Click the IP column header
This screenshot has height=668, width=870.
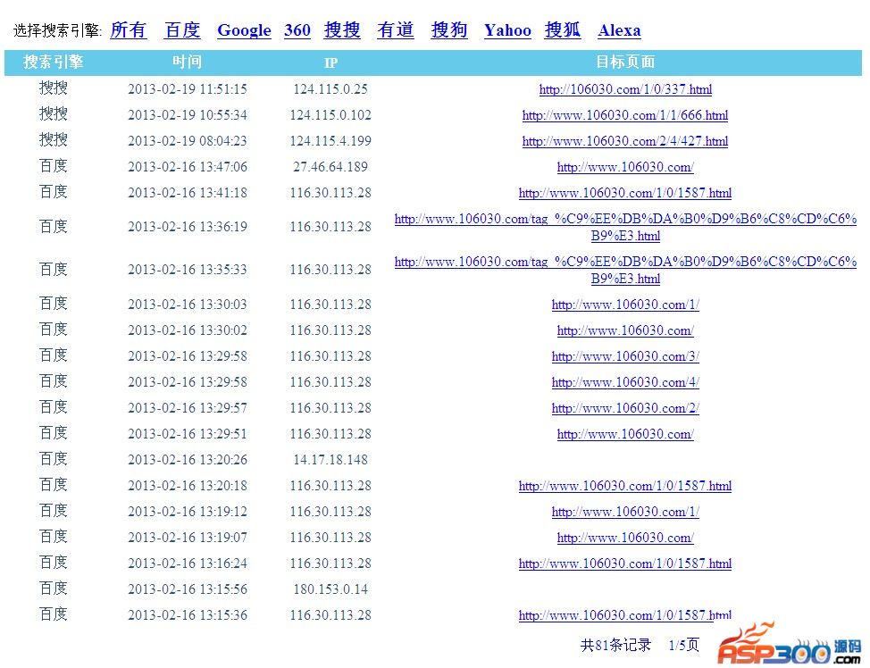(x=330, y=63)
